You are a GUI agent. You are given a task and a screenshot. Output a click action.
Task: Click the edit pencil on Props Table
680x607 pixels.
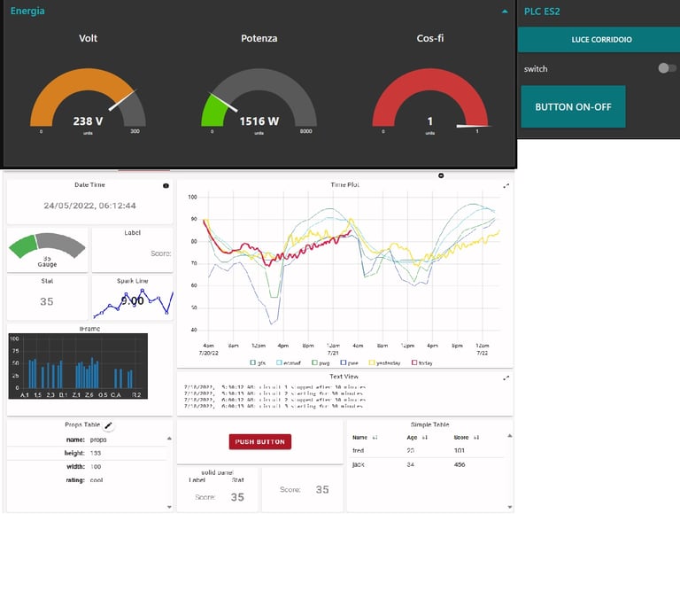pyautogui.click(x=108, y=425)
